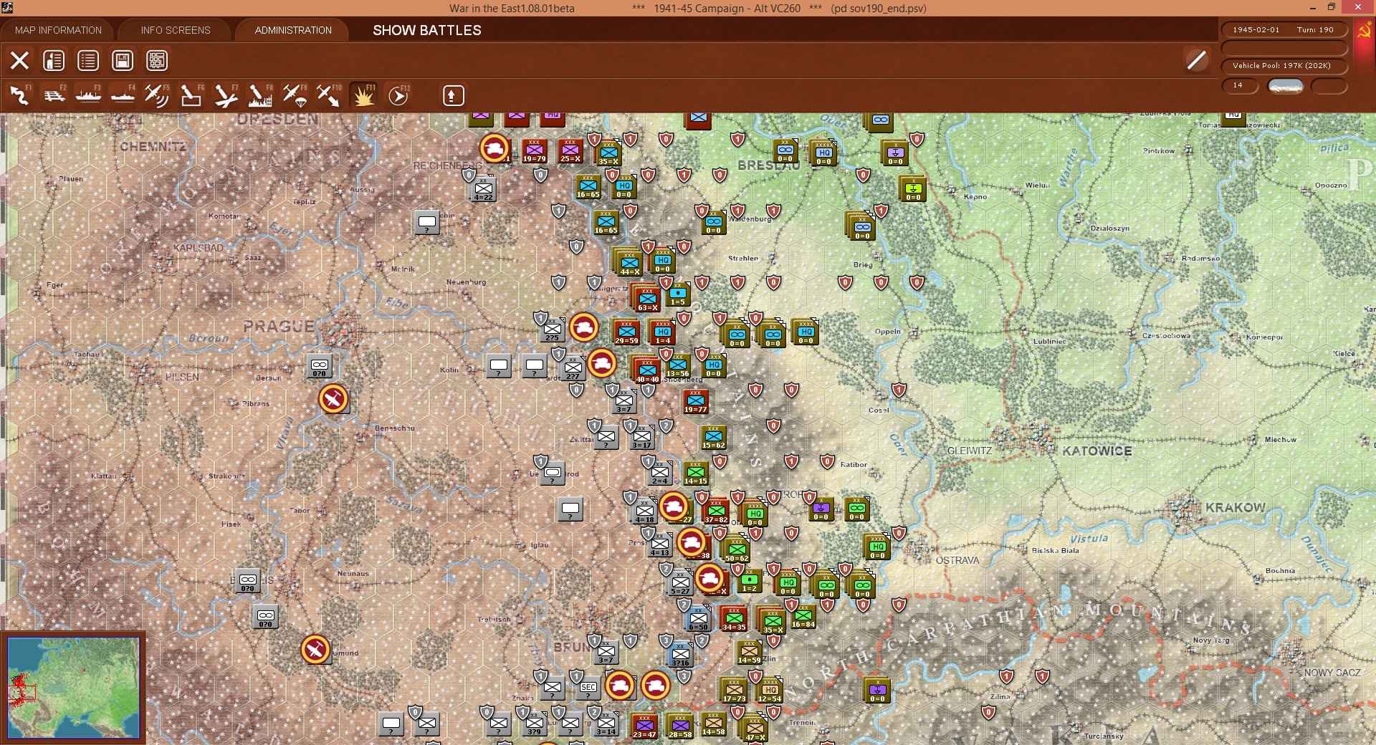Click the Vehicle Pool 197K readout
The width and height of the screenshot is (1376, 745).
click(1284, 66)
